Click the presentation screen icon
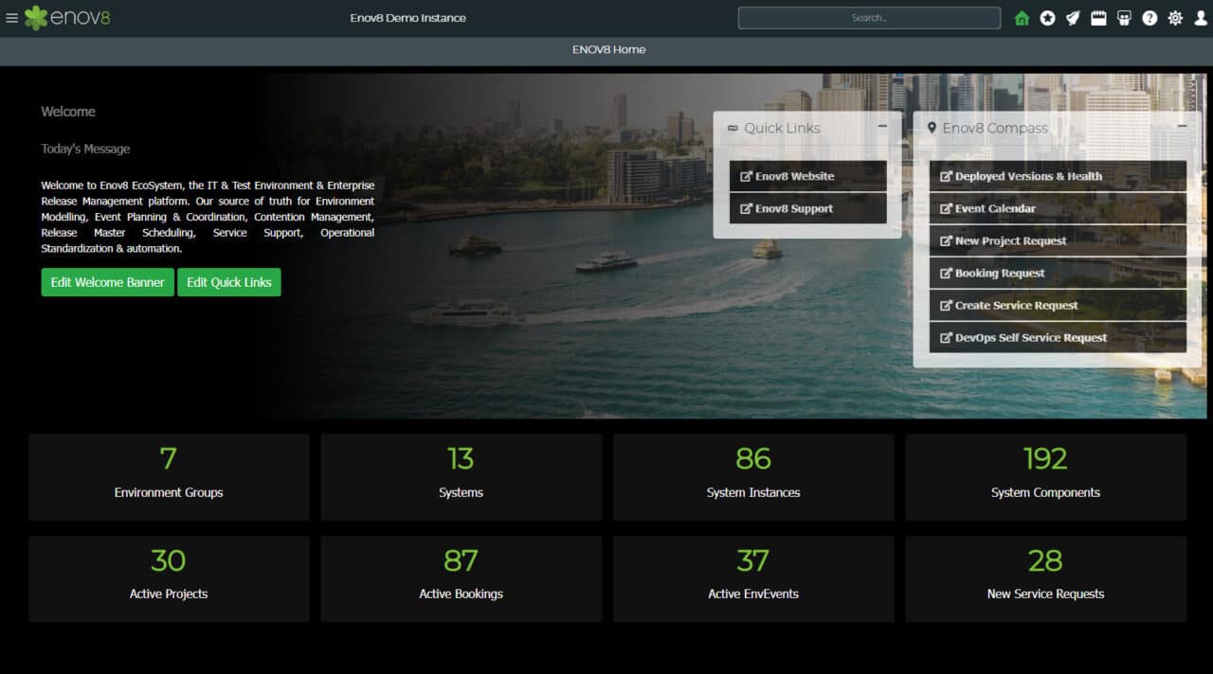Screen dimensions: 1213x674 [1124, 17]
